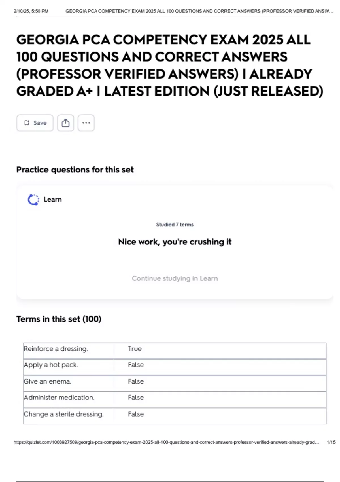Select the 'Reinforce a dressing.' term
Viewport: 340px width, 482px height.
(x=56, y=349)
